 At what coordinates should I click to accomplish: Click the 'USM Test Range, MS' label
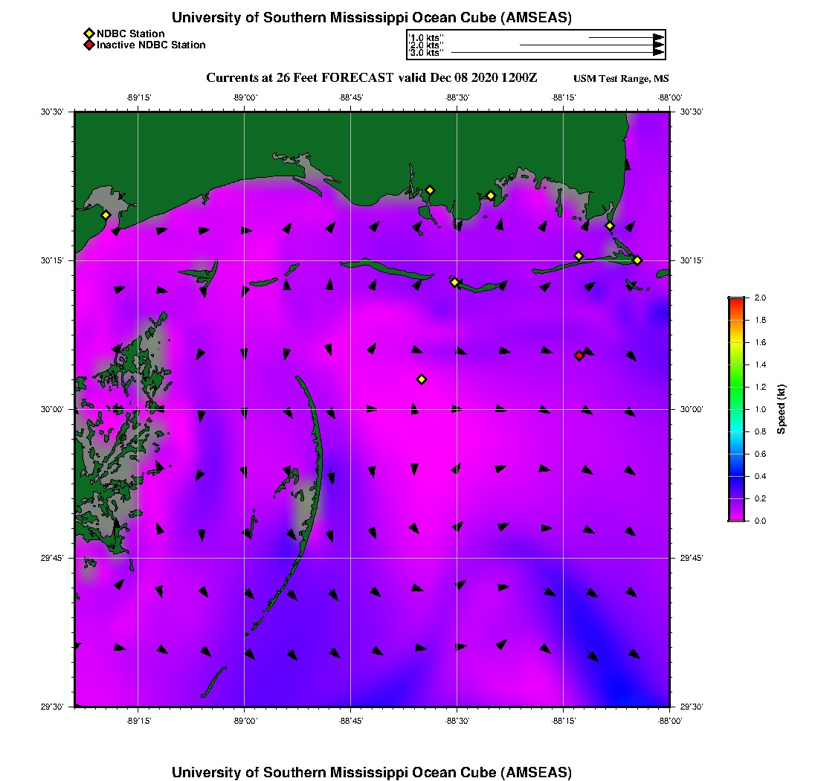[621, 79]
